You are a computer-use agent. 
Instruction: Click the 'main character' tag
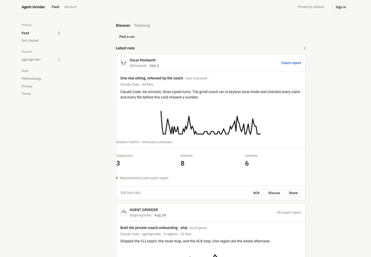point(196,78)
